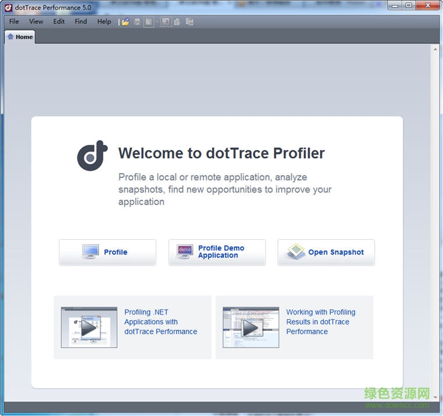Click the scrollbar up arrow

(x=435, y=49)
